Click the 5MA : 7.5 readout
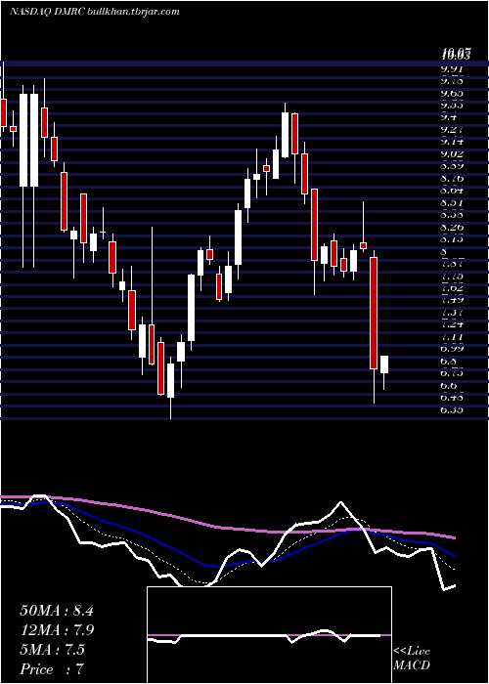The image size is (489, 684). coord(53,650)
